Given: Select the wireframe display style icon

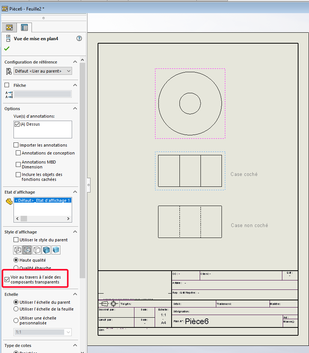Looking at the screenshot, I should [17, 250].
